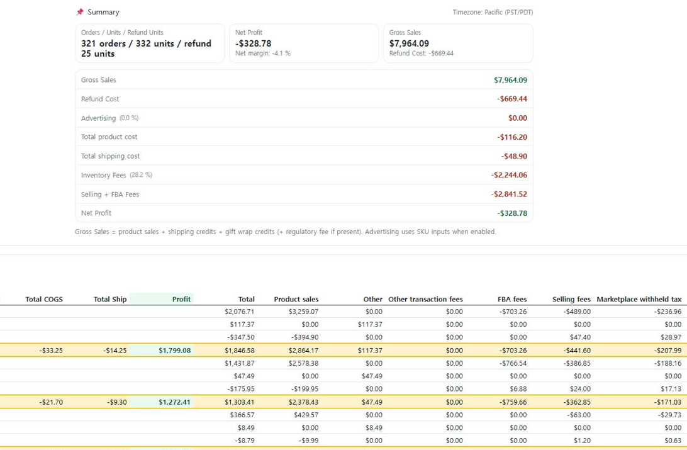Select the Net Profit summary card
Viewport: 687px width, 450px height.
pos(304,43)
